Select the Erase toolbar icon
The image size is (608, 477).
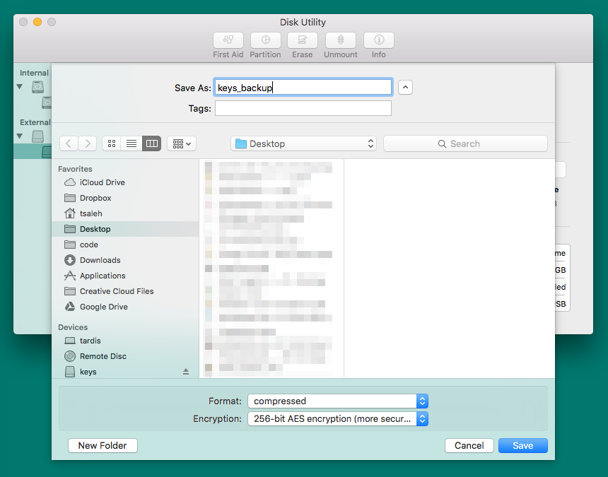click(303, 40)
